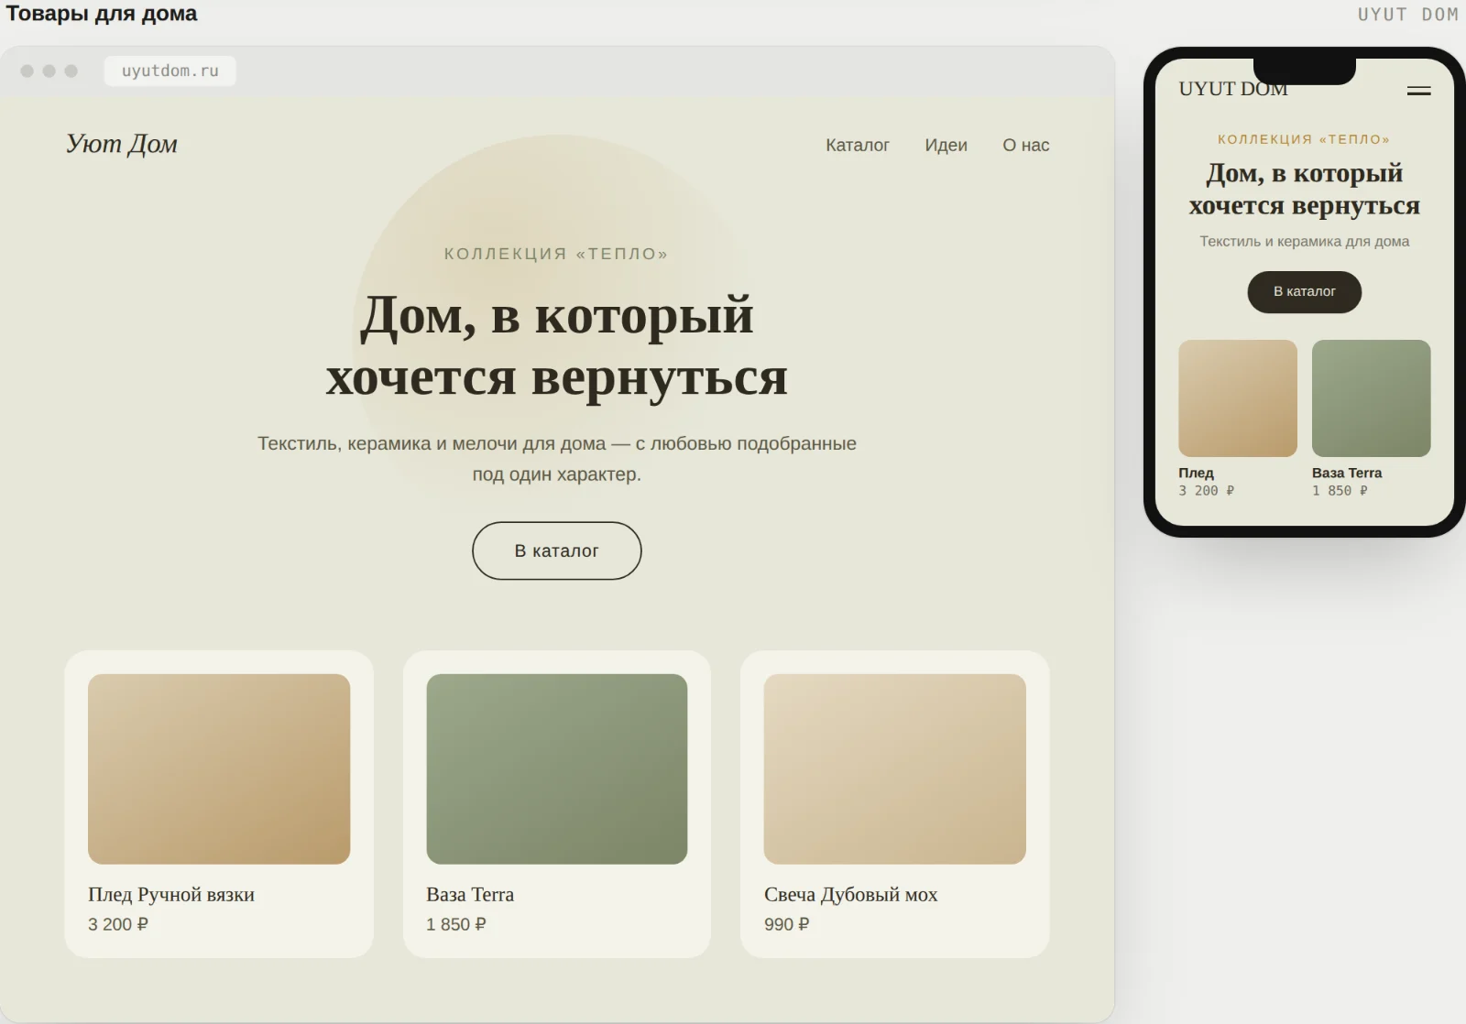Click the Ваза Terra title on desktop card
Viewport: 1466px width, 1024px height.
470,894
